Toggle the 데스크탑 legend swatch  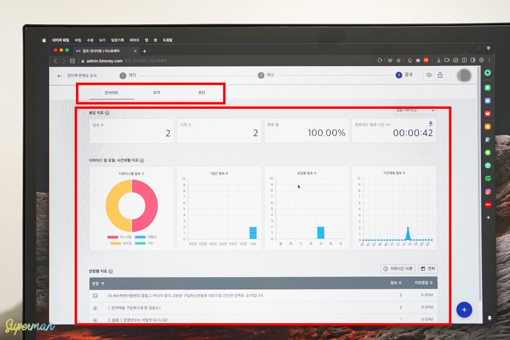coord(112,237)
